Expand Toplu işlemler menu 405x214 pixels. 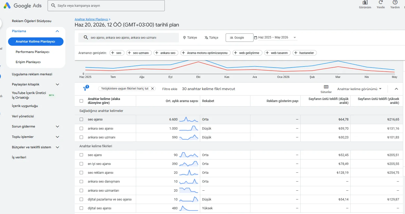[58, 137]
